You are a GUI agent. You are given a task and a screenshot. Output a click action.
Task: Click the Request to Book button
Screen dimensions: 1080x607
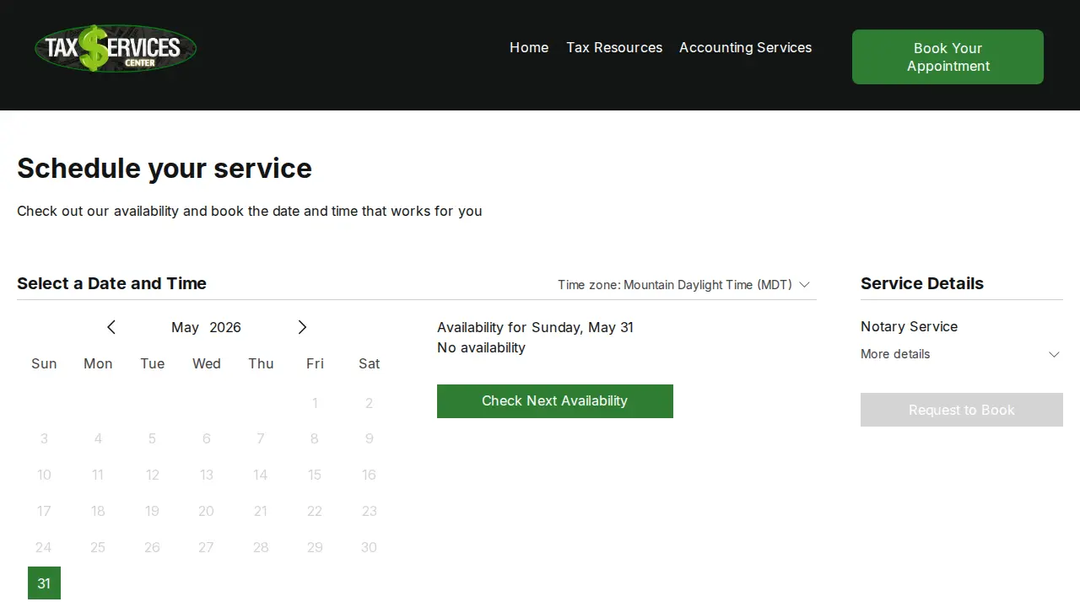(x=962, y=410)
